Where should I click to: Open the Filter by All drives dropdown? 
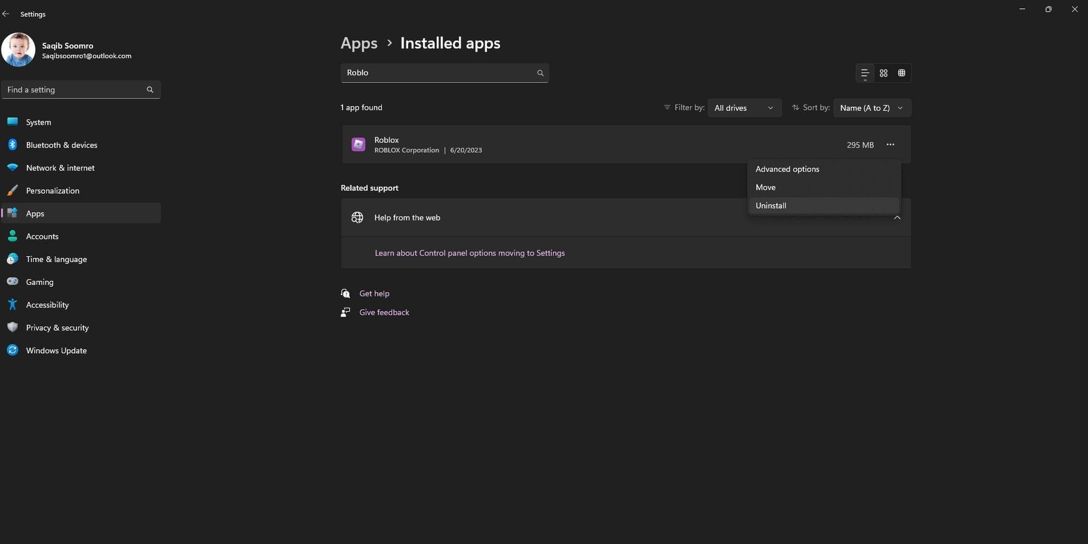[744, 108]
